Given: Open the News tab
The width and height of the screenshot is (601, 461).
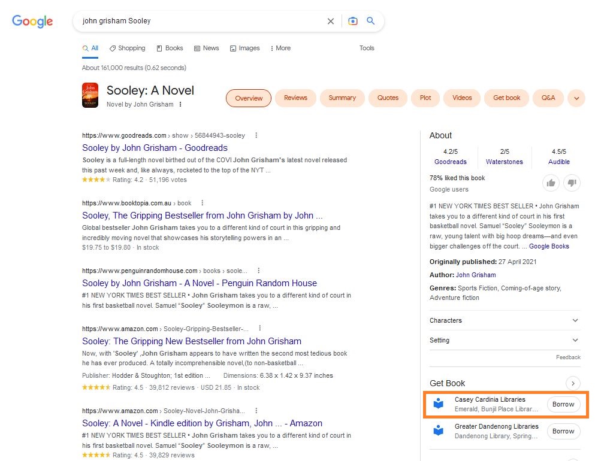Looking at the screenshot, I should 207,48.
